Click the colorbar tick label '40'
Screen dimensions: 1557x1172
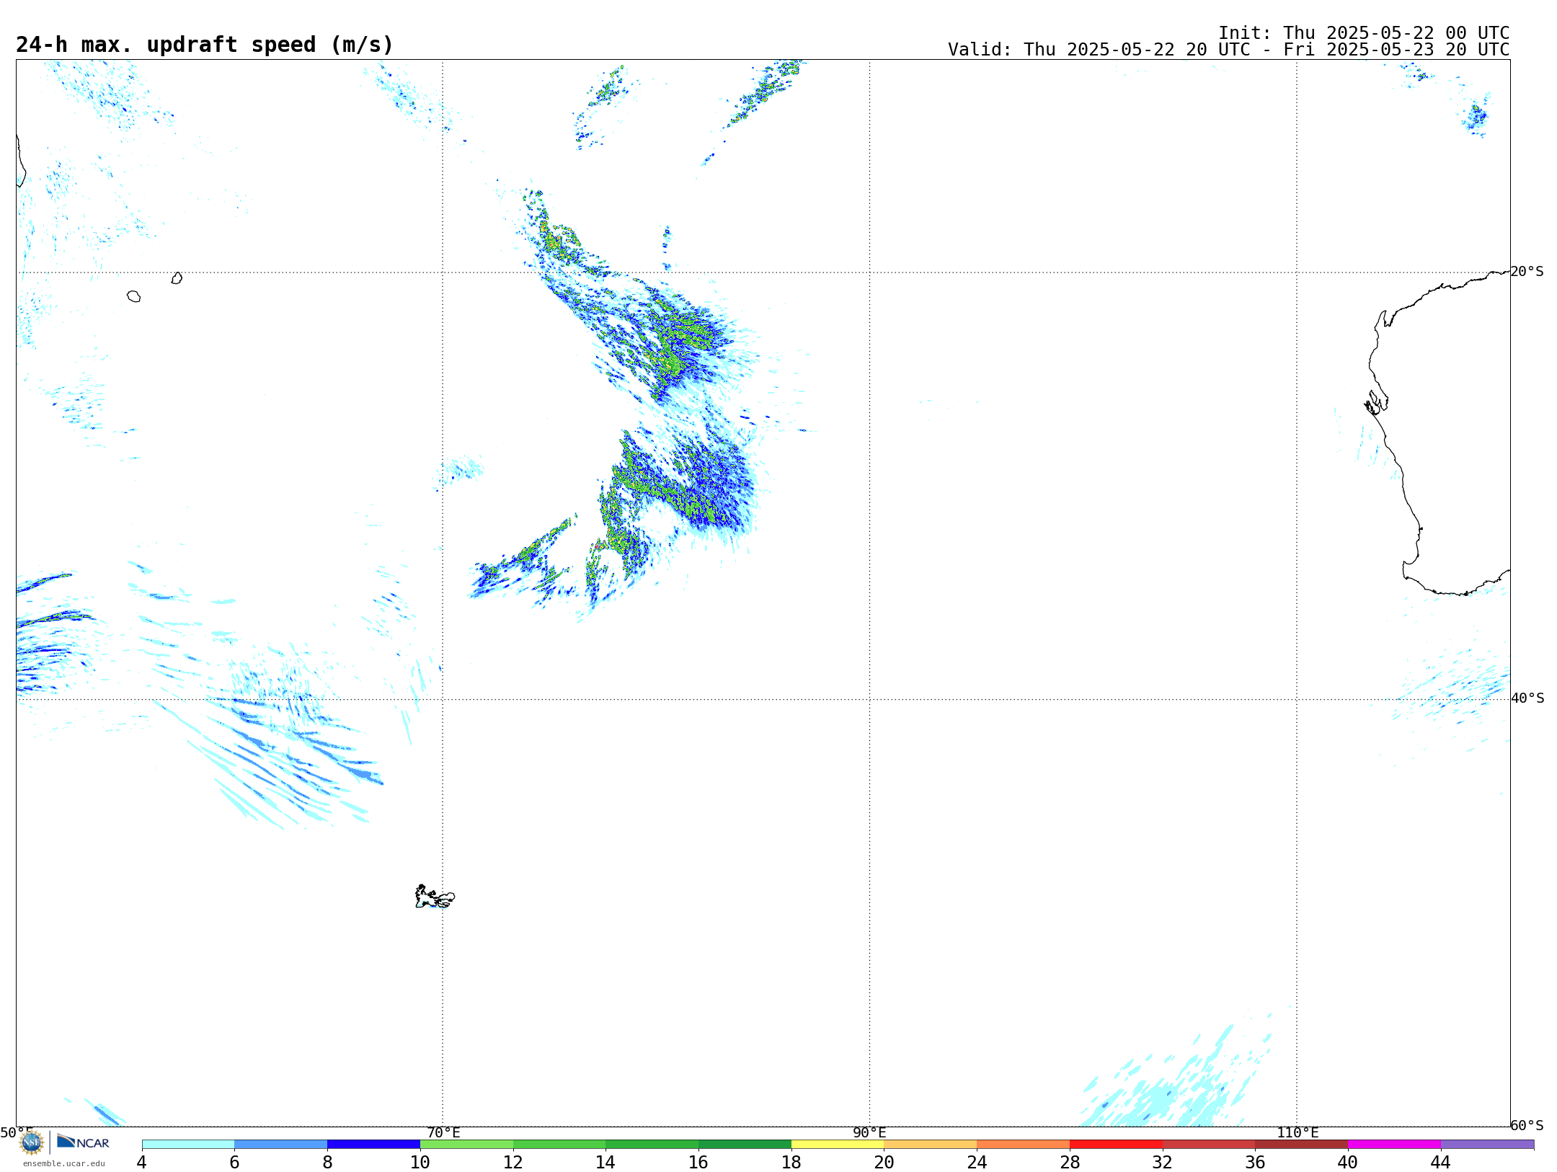[1348, 1163]
